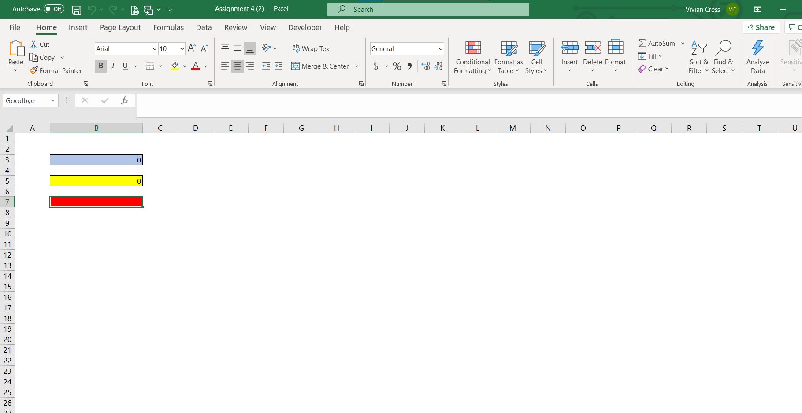Click the Analyze Data icon
Screen dimensions: 802x413
(757, 53)
